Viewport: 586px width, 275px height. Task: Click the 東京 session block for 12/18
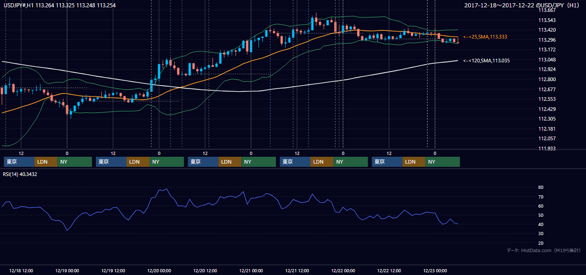click(x=19, y=162)
